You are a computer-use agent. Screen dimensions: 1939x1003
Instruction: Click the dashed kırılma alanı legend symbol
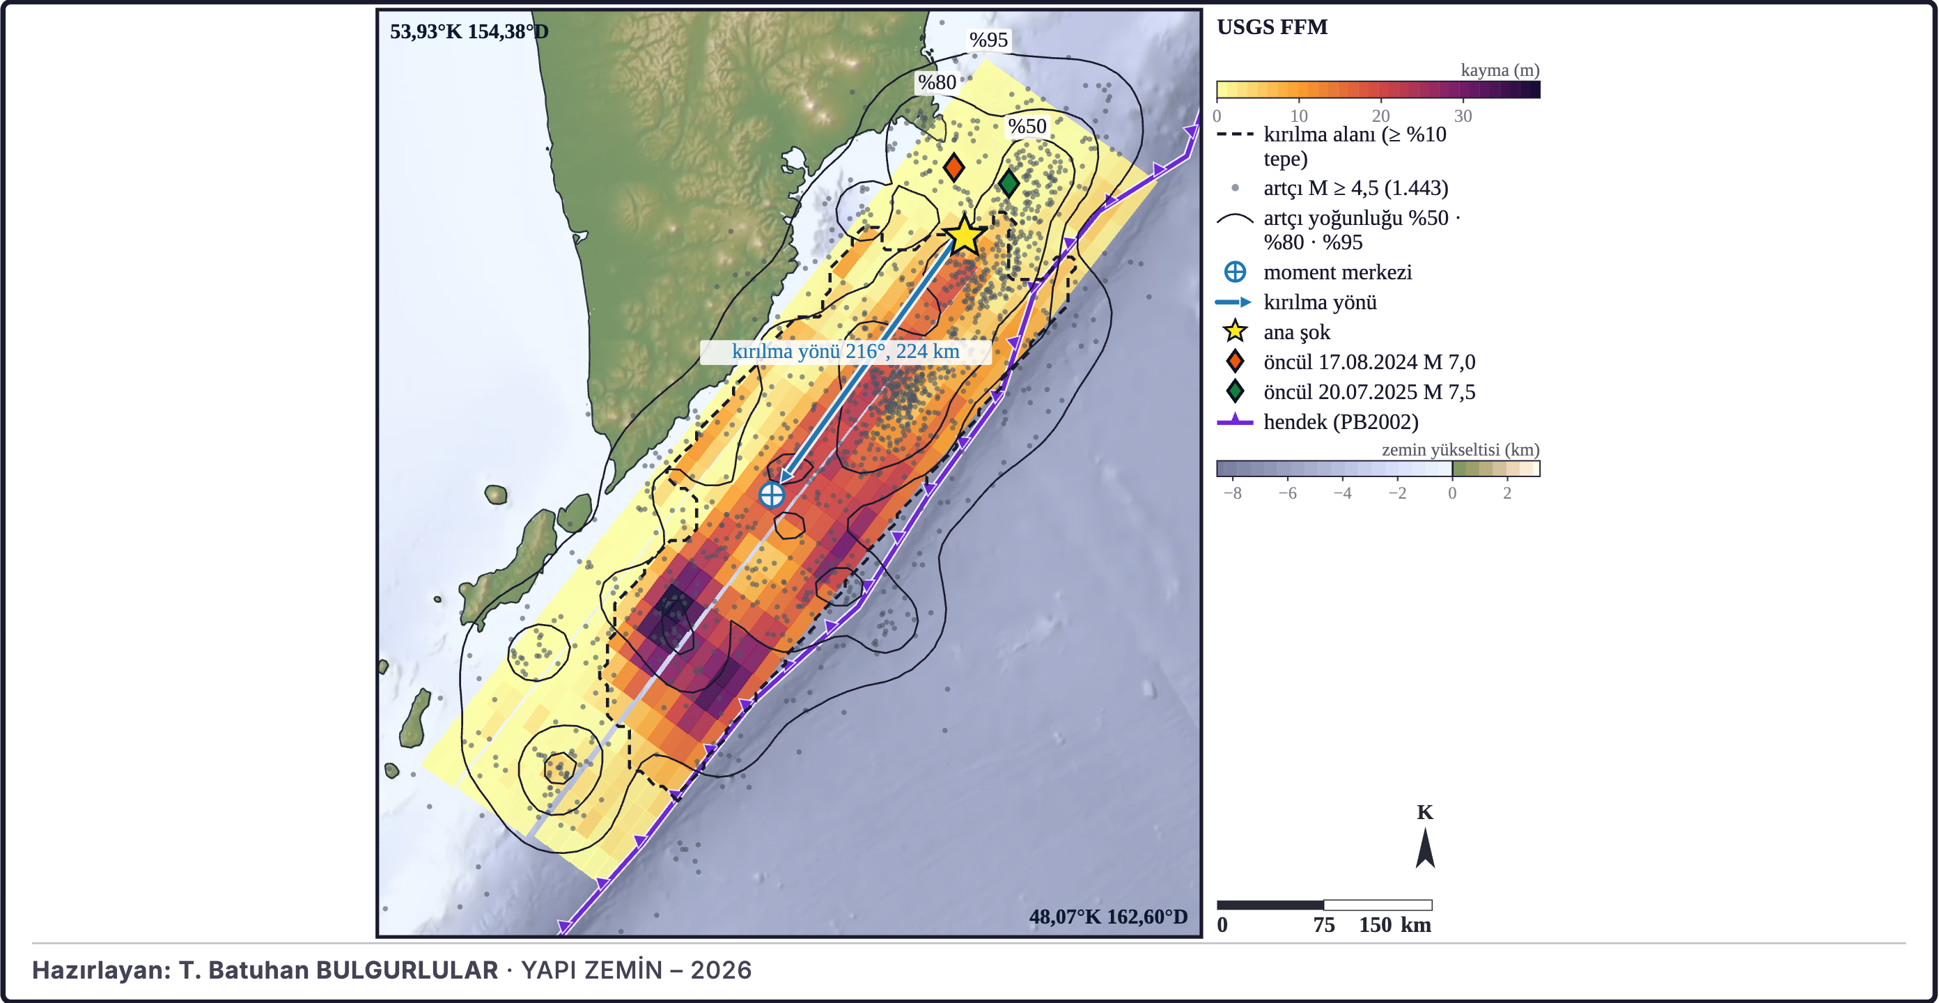click(x=1234, y=134)
